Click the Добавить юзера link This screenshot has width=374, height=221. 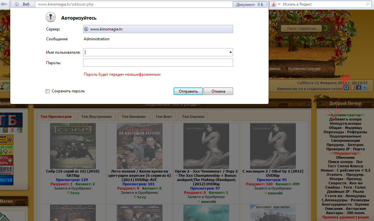coord(345,119)
